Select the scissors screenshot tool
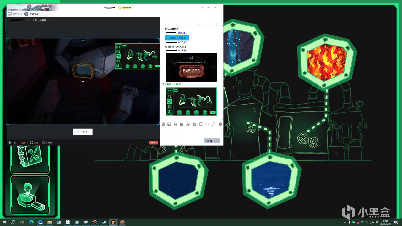 click(176, 124)
